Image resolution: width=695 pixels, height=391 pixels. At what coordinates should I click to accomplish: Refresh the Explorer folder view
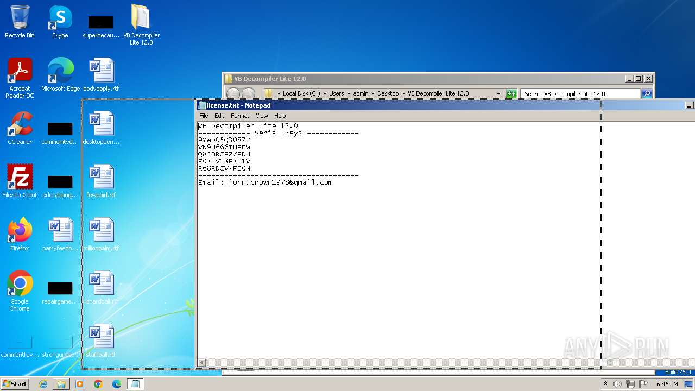[x=511, y=93]
